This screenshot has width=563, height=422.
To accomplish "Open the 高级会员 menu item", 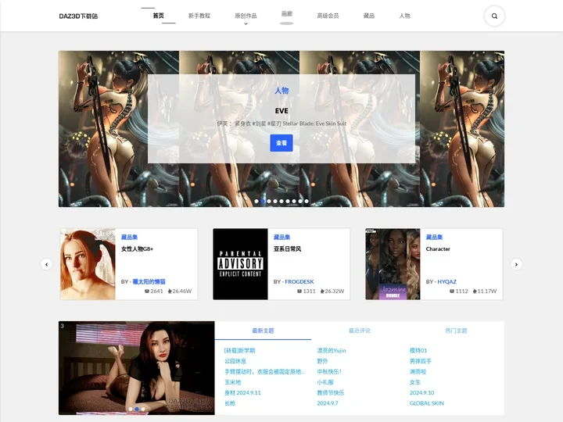I will tap(328, 16).
